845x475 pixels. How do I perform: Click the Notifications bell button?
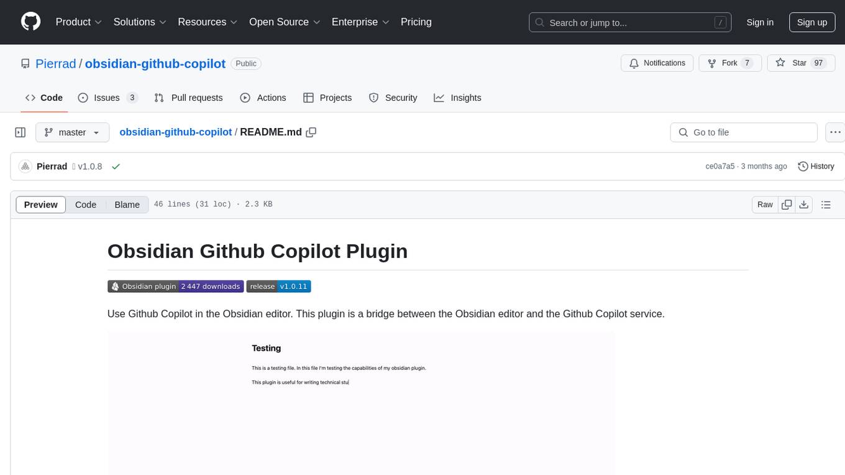click(x=657, y=63)
